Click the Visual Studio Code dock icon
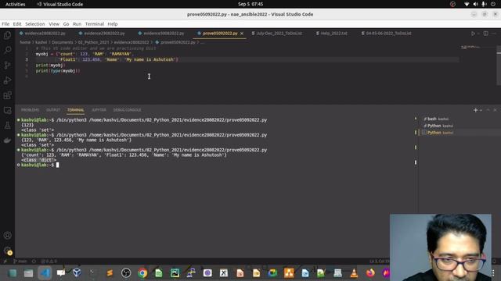 point(45,273)
